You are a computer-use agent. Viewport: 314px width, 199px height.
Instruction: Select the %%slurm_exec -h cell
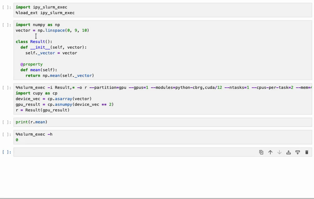coord(163,137)
